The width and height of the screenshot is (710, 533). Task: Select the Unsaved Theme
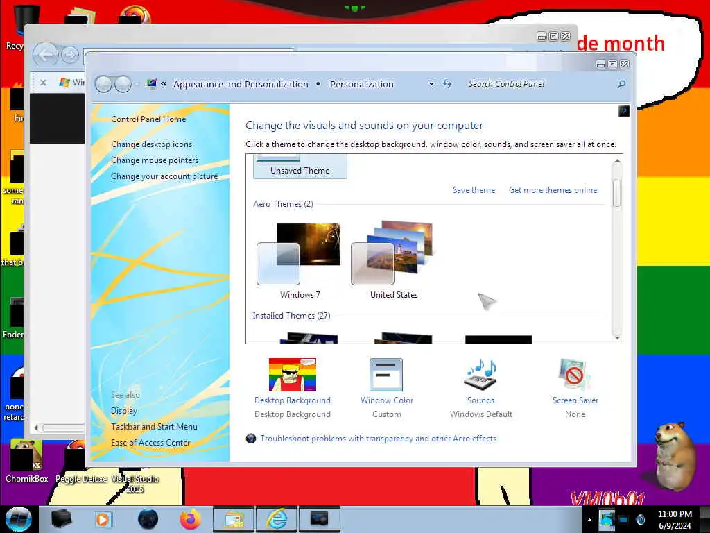[300, 167]
